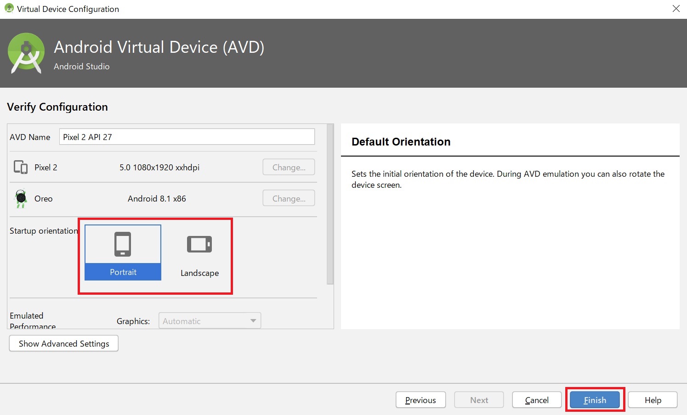This screenshot has width=687, height=415.
Task: Open the Graphics Automatic dropdown
Action: (x=210, y=320)
